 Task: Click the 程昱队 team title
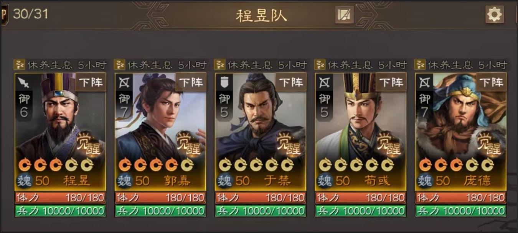pos(261,15)
